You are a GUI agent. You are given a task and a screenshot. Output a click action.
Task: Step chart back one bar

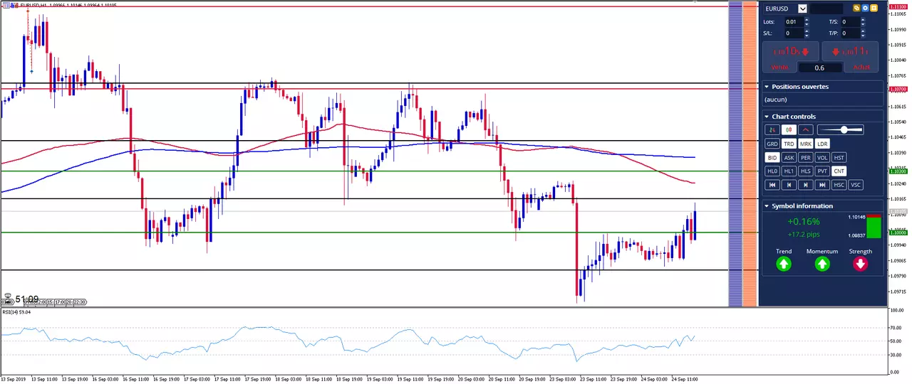789,185
